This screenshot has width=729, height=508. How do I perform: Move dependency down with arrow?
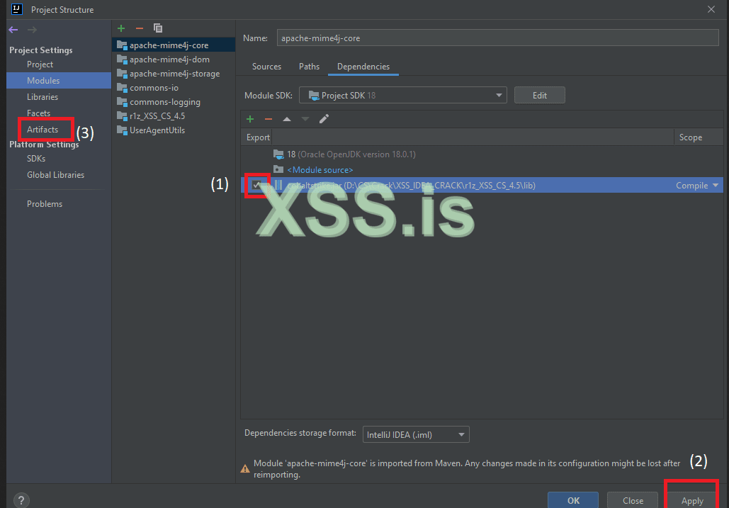tap(305, 119)
